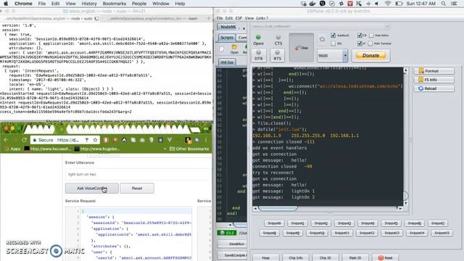Image resolution: width=464 pixels, height=261 pixels.
Task: Click the Open file folder icon in Scripts toolbar
Action: tap(234, 49)
